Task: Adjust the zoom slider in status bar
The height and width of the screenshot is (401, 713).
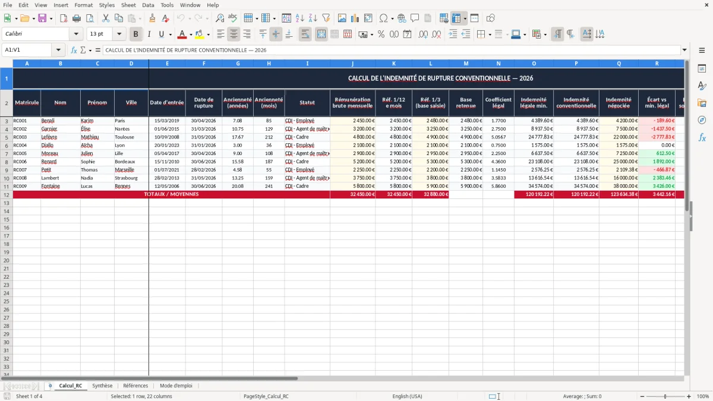Action: [665, 396]
